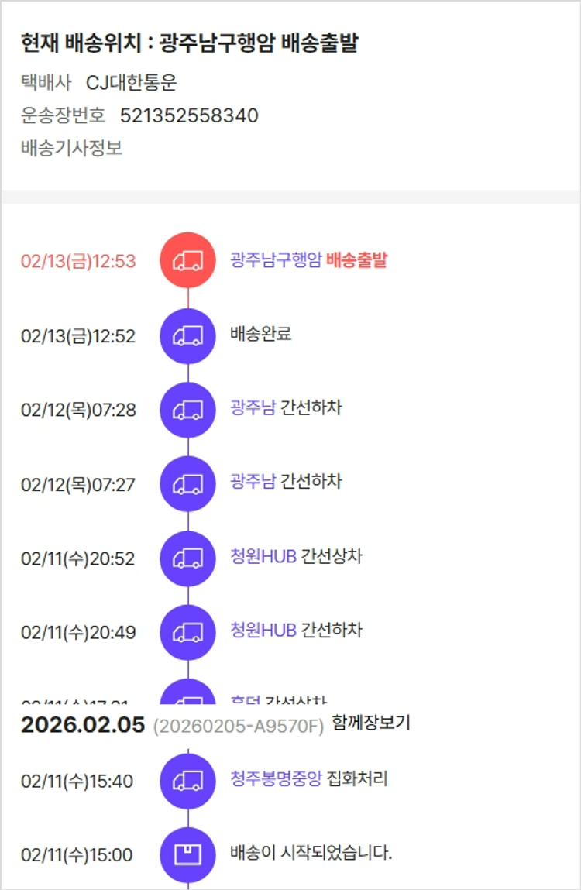Open the 광주남구행암 location link

275,260
